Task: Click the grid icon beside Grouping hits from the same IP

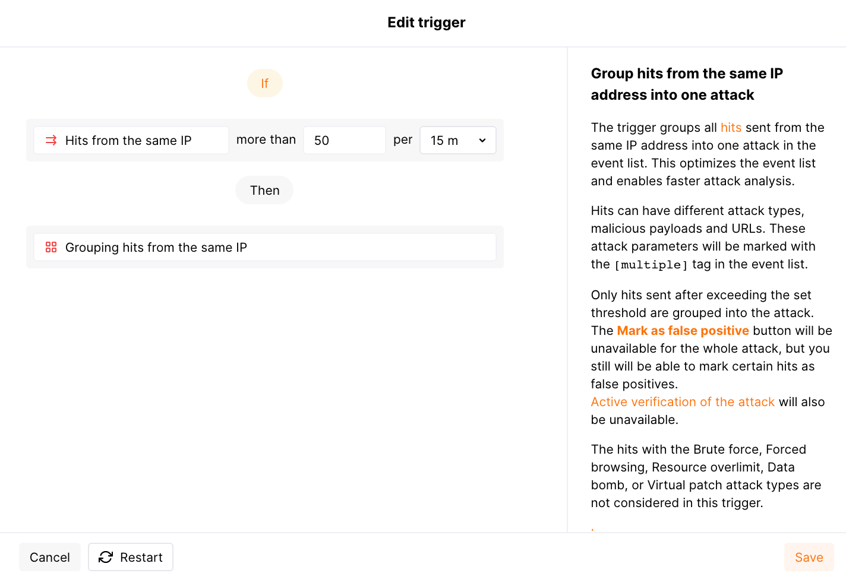Action: (x=51, y=247)
